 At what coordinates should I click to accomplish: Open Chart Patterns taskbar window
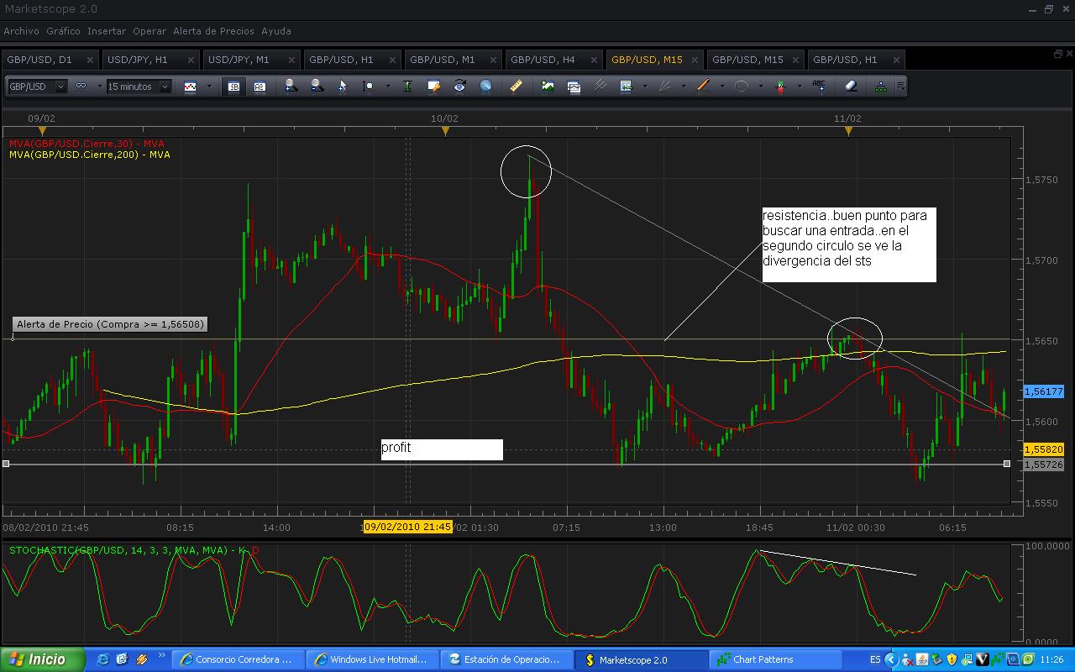click(762, 659)
